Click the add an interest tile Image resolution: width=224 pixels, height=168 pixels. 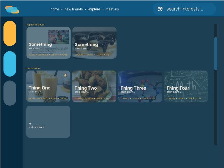[48, 122]
